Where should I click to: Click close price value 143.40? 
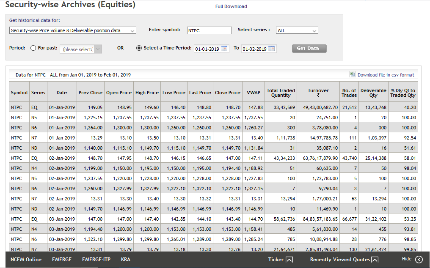click(233, 219)
